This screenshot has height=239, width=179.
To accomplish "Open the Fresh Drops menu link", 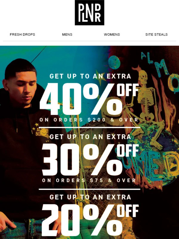I will pos(23,35).
